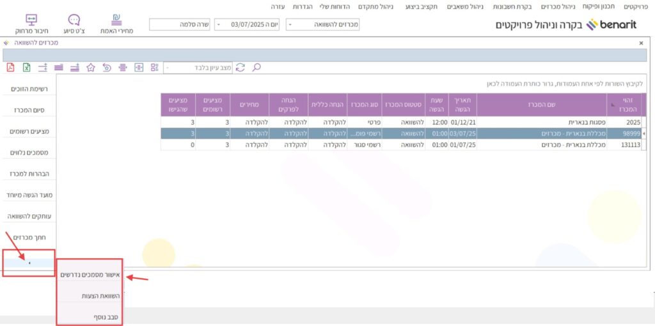The width and height of the screenshot is (655, 326).
Task: Select אישור מסמכים נדרשים from popup menu
Action: pyautogui.click(x=90, y=275)
